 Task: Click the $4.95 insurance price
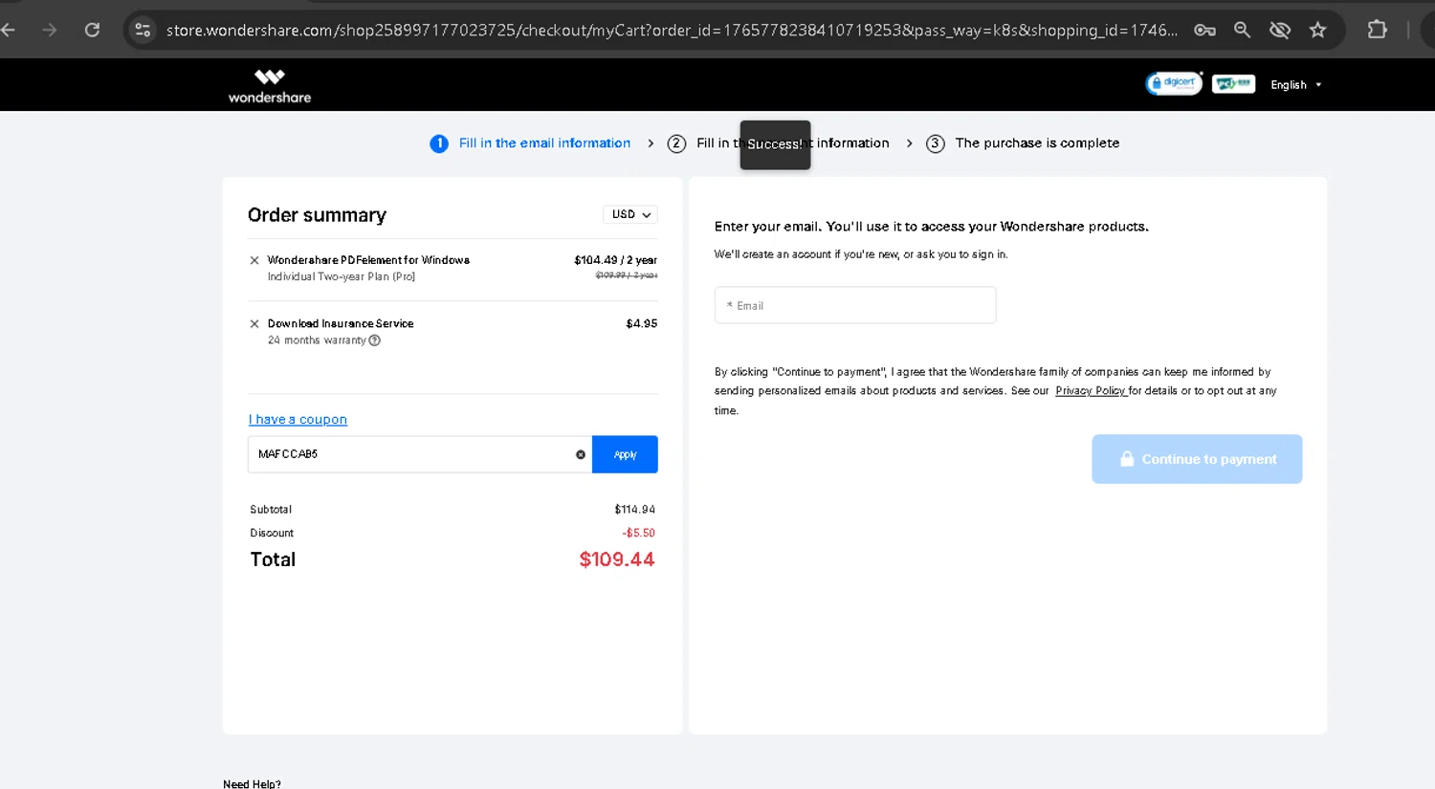click(642, 323)
